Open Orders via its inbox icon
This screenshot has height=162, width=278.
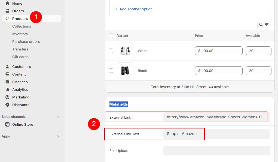click(7, 11)
